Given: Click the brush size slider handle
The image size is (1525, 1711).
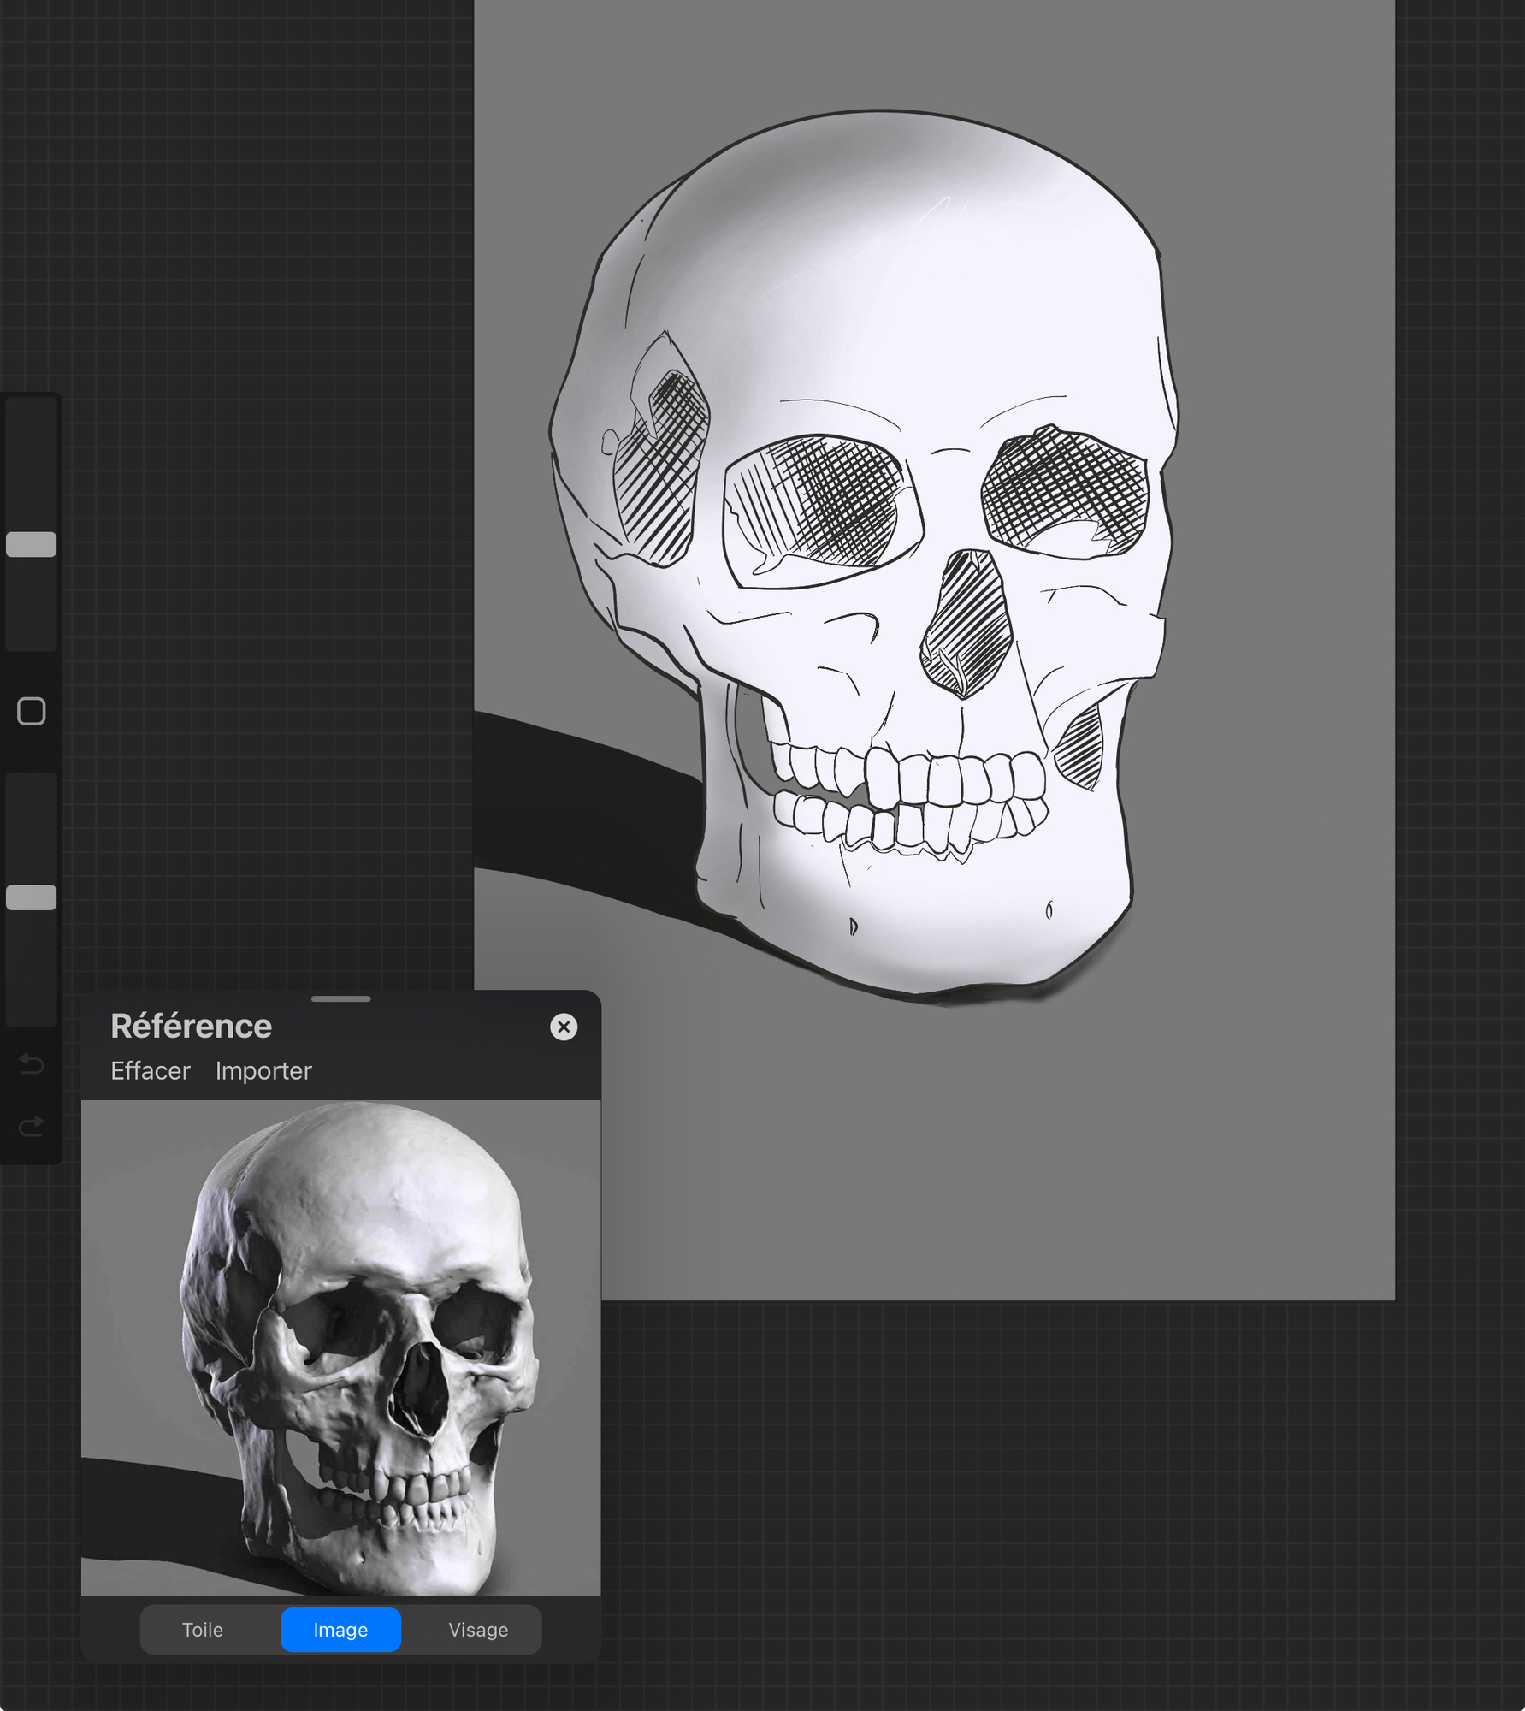Looking at the screenshot, I should coord(32,544).
